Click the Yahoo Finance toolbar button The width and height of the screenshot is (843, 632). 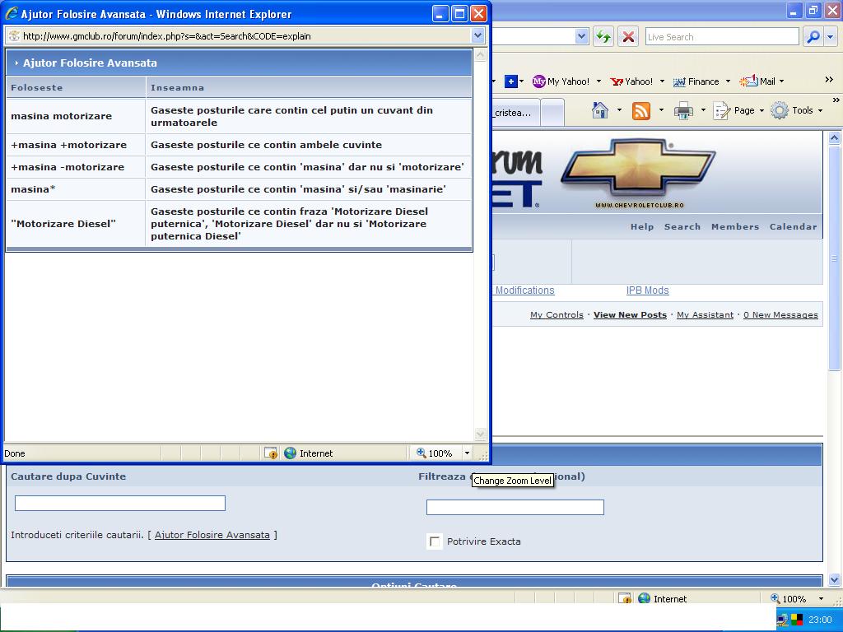(696, 81)
